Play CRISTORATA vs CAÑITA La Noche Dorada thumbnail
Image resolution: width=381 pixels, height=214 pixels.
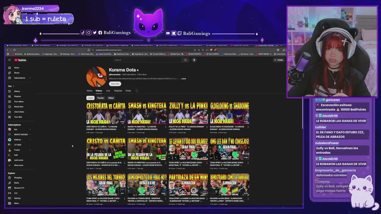coord(106,113)
